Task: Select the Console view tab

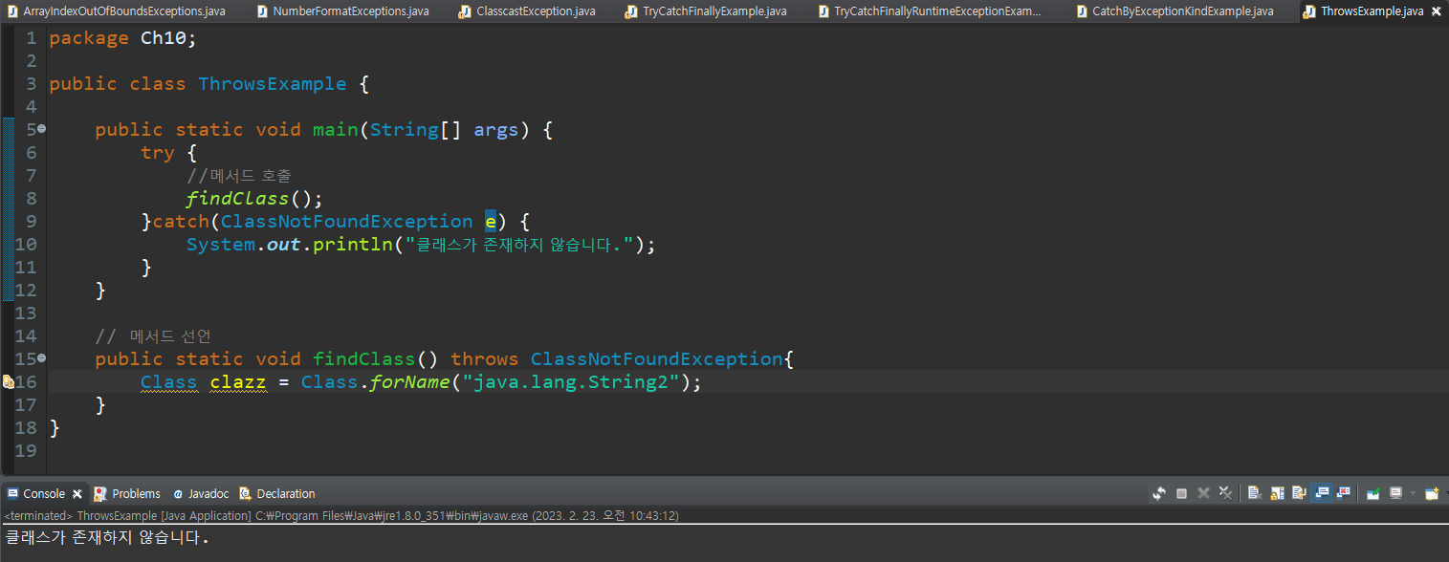Action: coord(44,494)
